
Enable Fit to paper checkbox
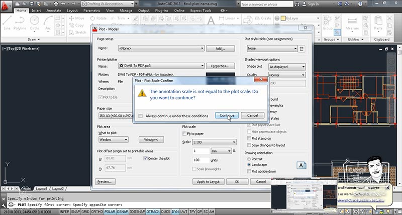(184, 134)
